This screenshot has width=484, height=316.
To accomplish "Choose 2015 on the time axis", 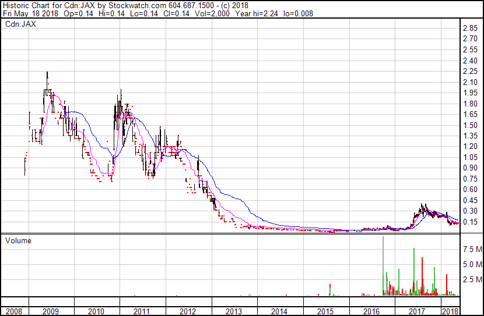I will (325, 311).
